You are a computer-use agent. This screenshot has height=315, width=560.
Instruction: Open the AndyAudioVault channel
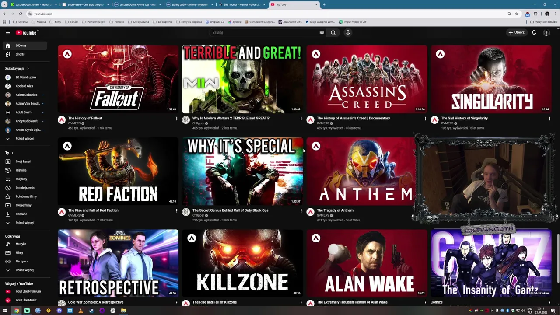[x=24, y=121]
